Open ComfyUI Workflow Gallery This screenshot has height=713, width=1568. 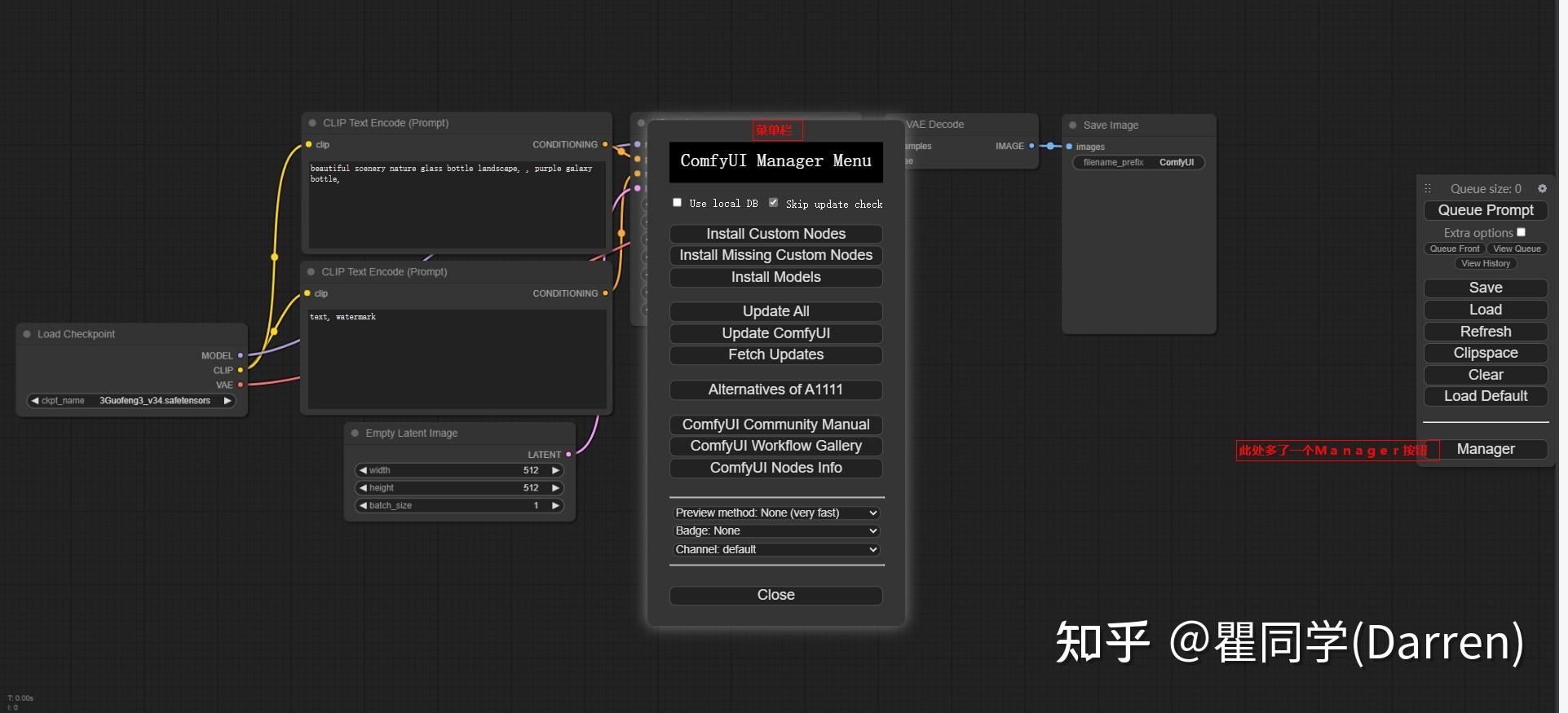776,446
